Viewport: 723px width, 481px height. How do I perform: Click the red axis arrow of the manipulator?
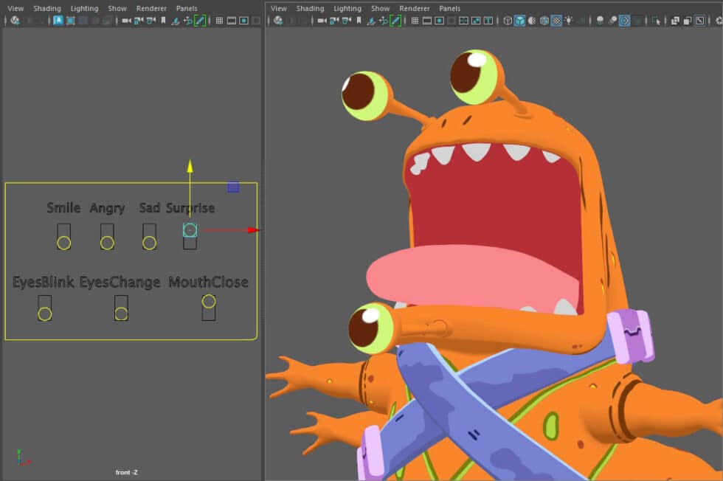tap(251, 229)
